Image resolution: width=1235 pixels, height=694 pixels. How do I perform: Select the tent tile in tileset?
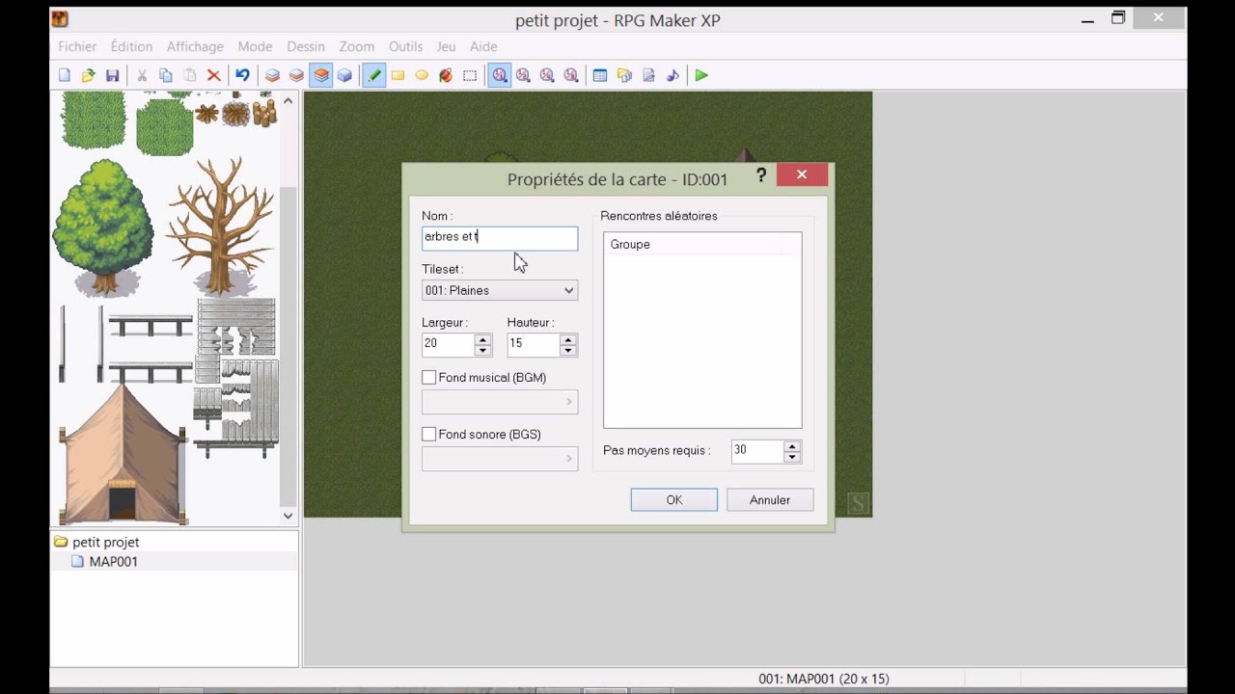pyautogui.click(x=123, y=453)
